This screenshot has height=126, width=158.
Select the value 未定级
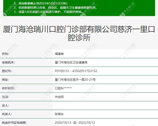[x=59, y=97]
